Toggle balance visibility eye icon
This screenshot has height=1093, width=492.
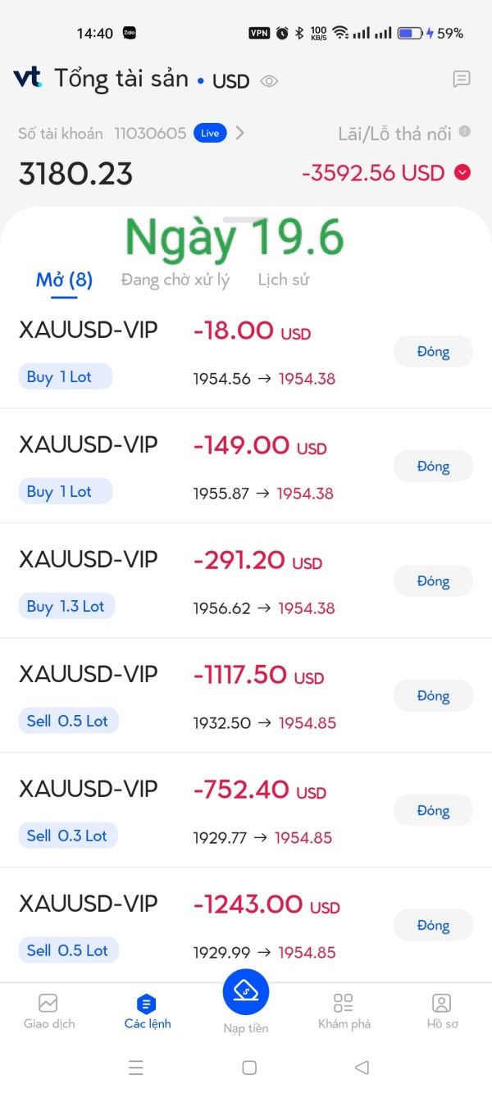(x=269, y=80)
